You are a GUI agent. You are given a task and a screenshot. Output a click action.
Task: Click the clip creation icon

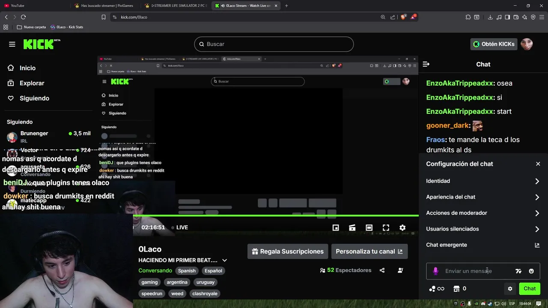(x=352, y=228)
